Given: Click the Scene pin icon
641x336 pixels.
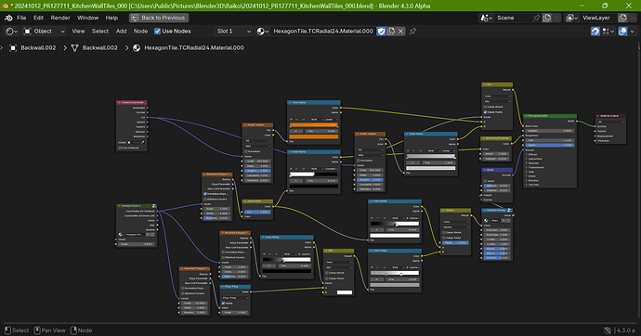Looking at the screenshot, I should click(536, 18).
